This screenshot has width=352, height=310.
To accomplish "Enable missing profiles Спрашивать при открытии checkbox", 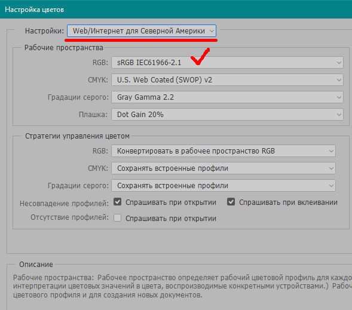I will tap(117, 218).
